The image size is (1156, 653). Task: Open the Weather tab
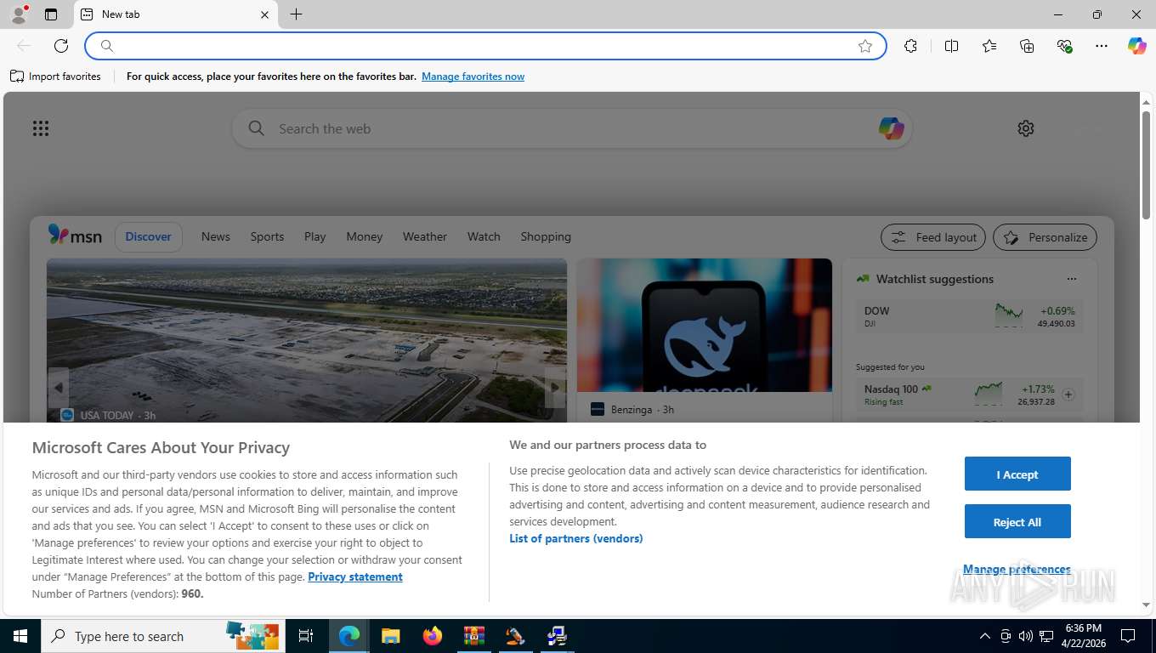click(425, 237)
